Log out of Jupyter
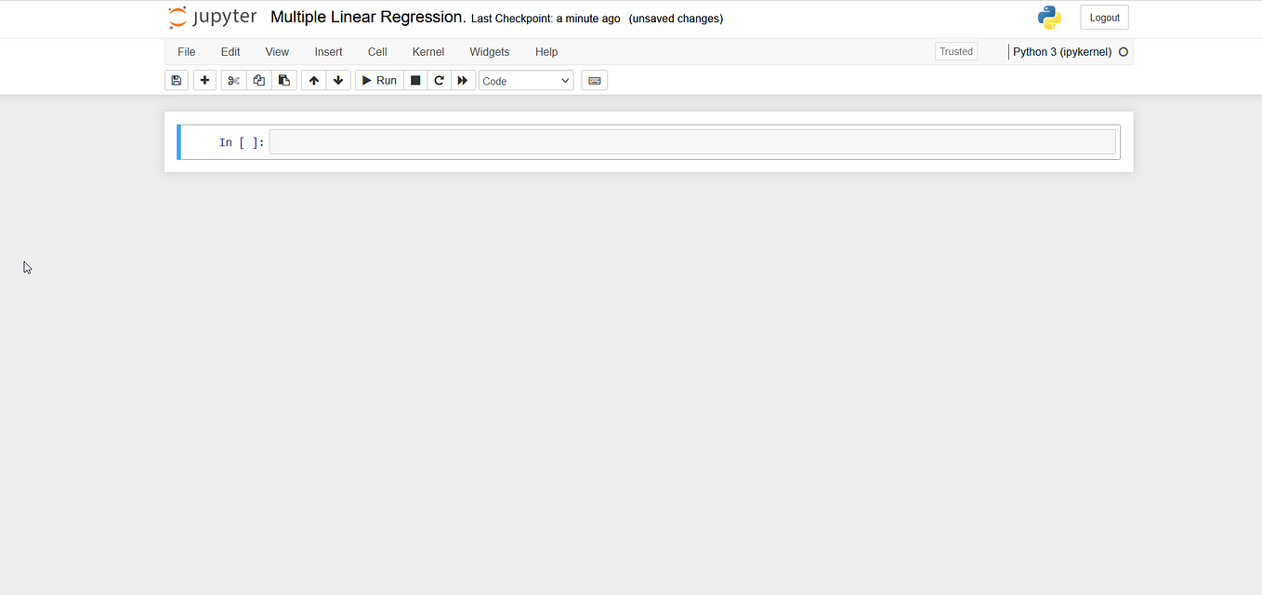This screenshot has width=1262, height=595. pyautogui.click(x=1104, y=17)
